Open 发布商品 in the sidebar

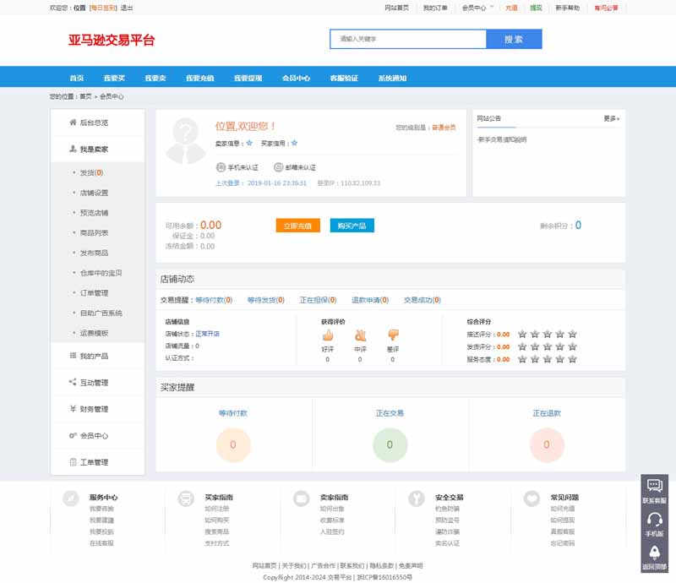pos(94,253)
